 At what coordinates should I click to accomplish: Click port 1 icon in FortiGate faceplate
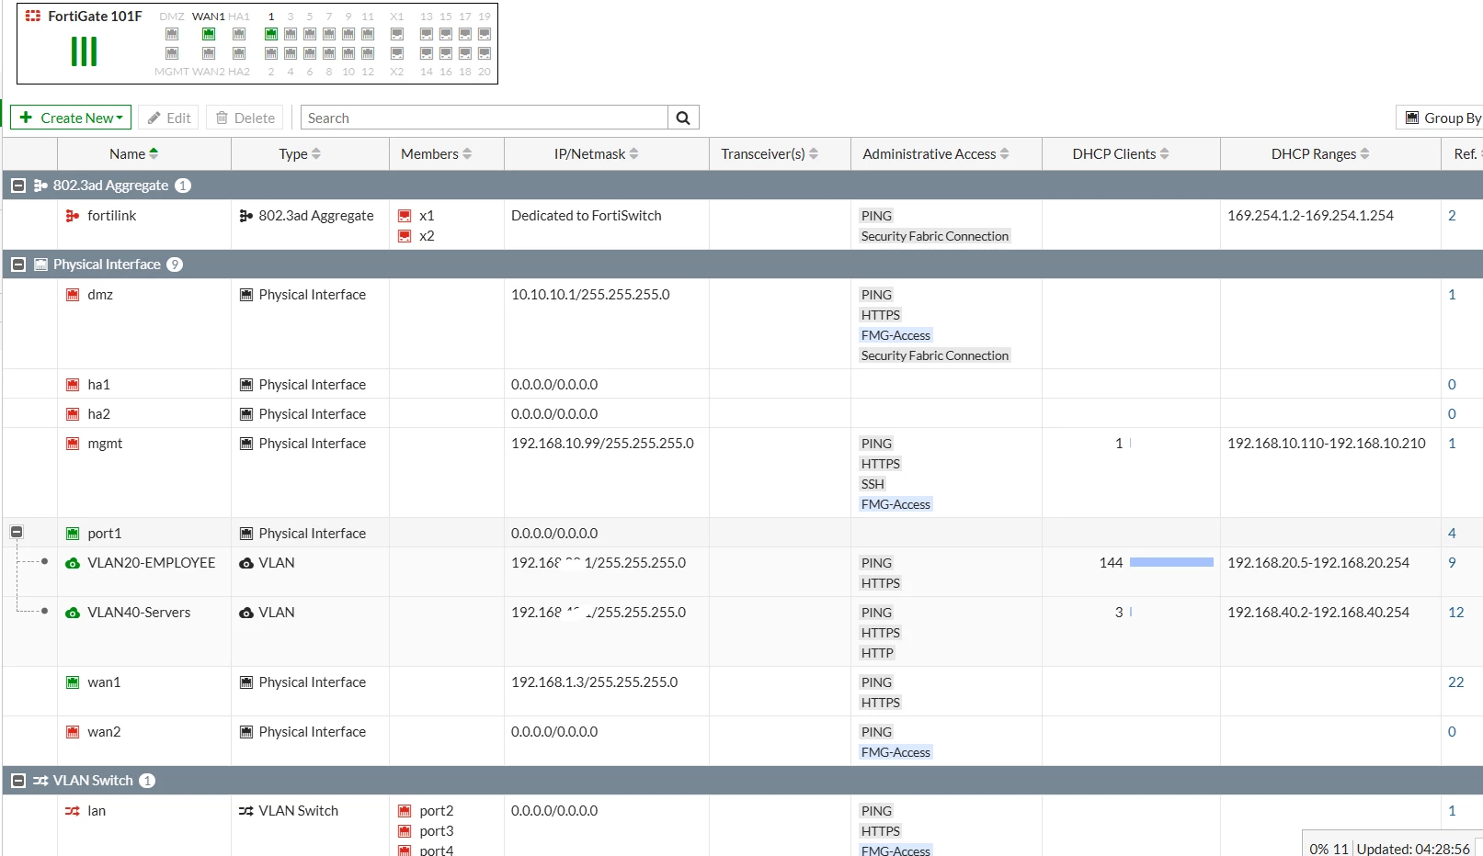point(271,34)
